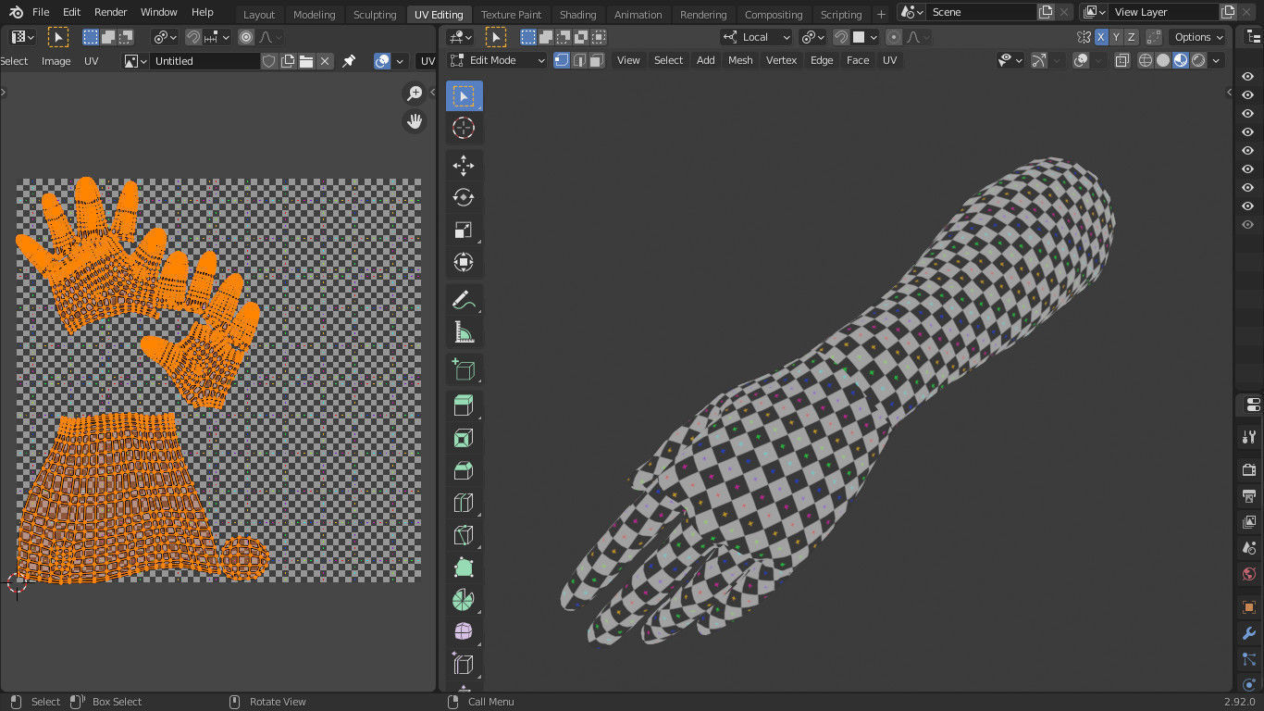The height and width of the screenshot is (711, 1264).
Task: Open the viewport object visibility eye dropdown
Action: (x=1010, y=60)
